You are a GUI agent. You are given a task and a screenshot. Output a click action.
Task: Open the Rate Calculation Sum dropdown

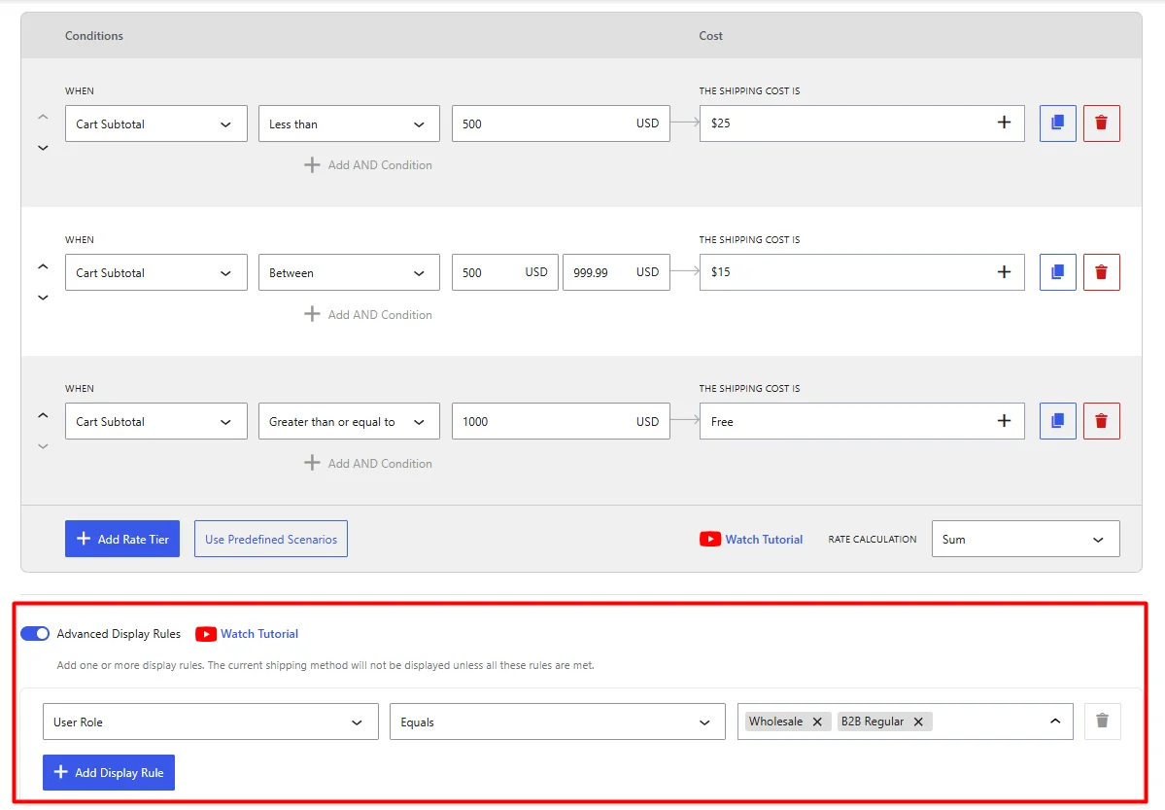(1025, 540)
